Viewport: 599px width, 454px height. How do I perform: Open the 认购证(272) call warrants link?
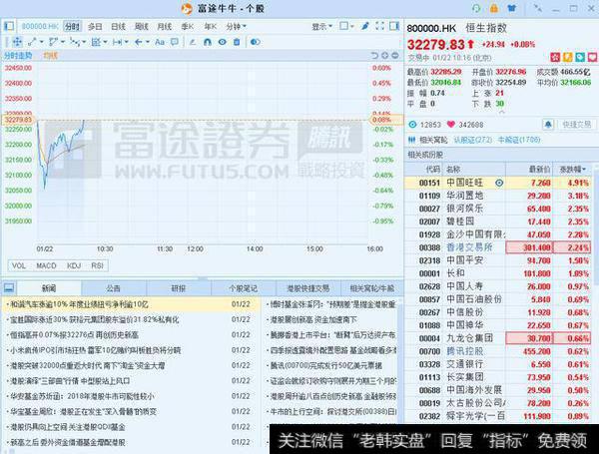click(481, 140)
